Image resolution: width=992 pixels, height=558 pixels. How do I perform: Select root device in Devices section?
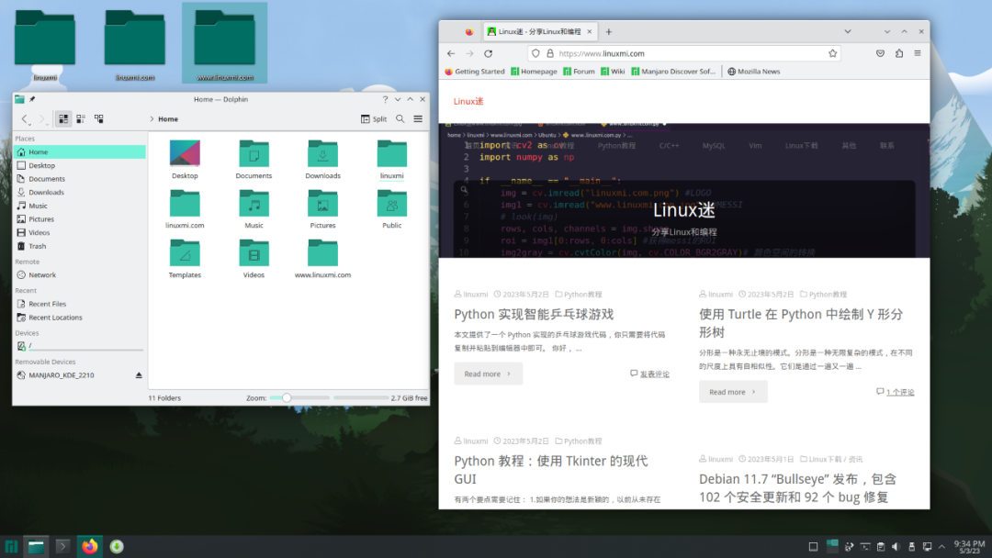80,346
